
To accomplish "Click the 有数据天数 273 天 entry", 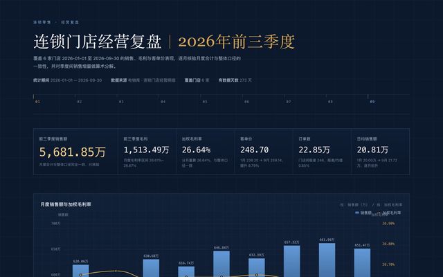I will (x=235, y=80).
